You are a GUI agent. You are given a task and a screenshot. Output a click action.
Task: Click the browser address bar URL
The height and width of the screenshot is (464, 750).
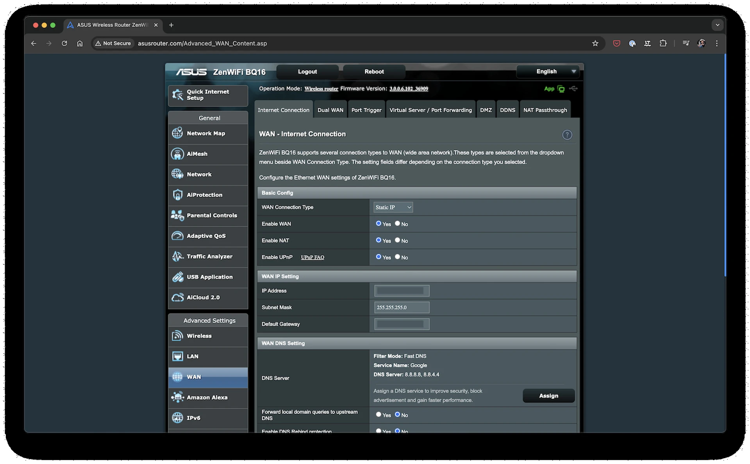point(202,43)
